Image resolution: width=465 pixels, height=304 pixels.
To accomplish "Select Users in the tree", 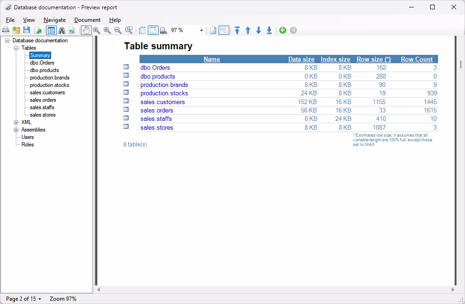I will (27, 137).
